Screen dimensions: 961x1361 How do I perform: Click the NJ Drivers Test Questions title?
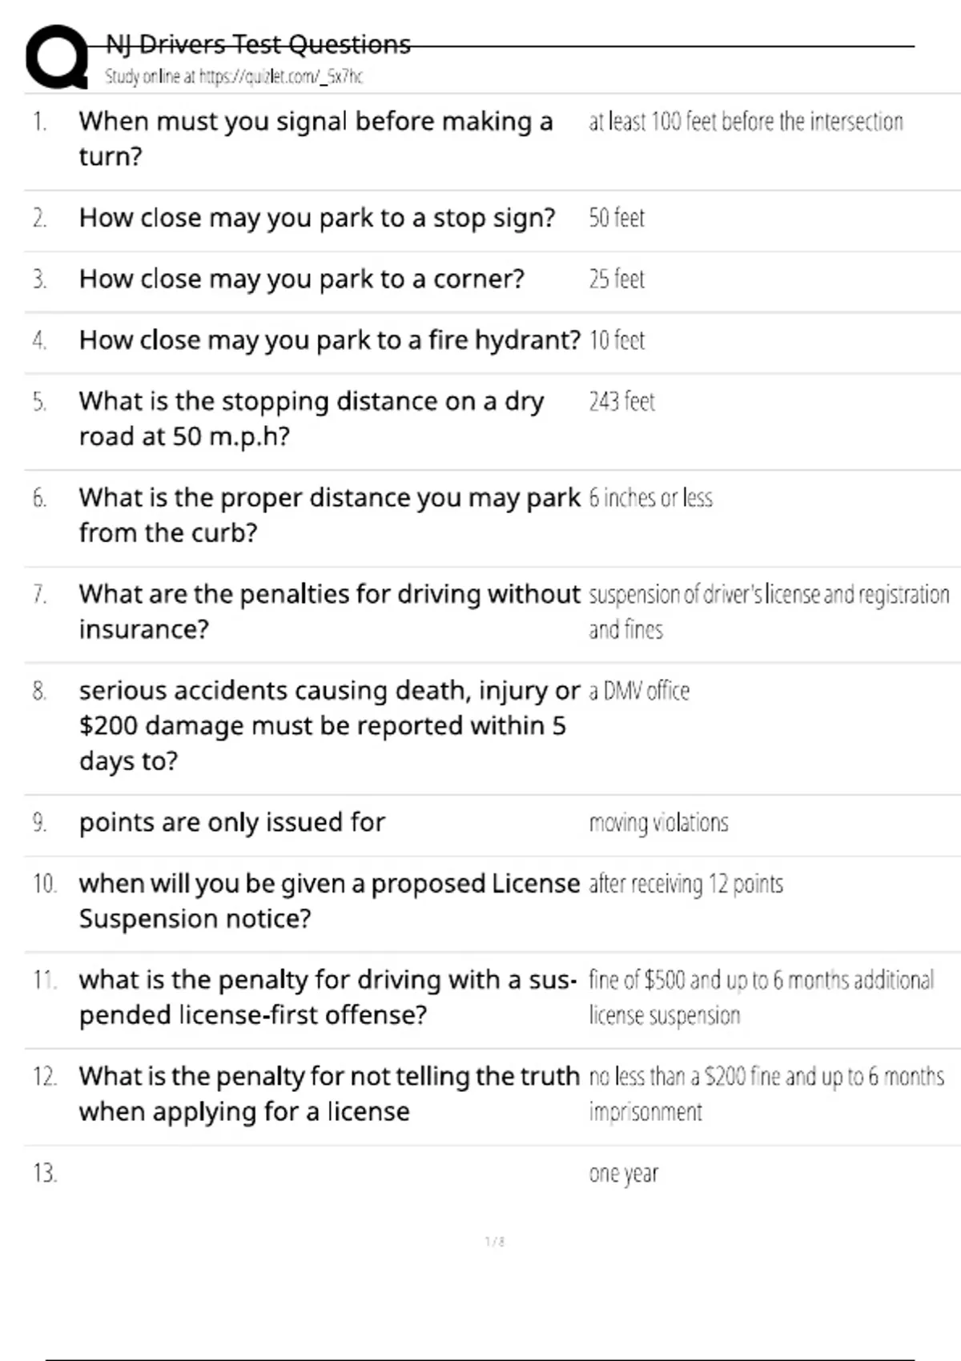(x=258, y=44)
